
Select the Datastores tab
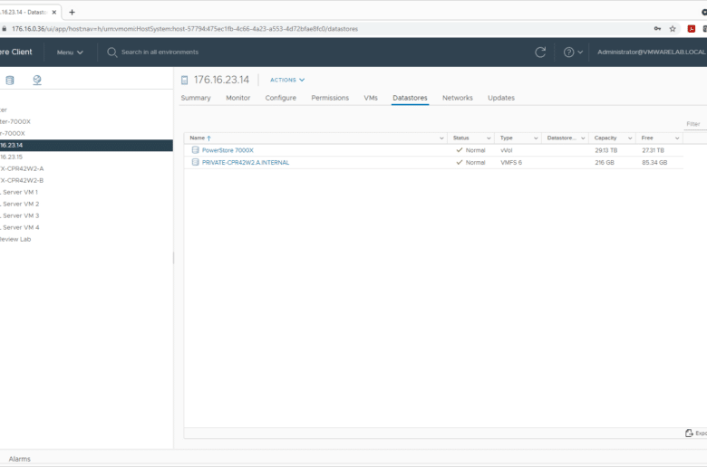(410, 98)
